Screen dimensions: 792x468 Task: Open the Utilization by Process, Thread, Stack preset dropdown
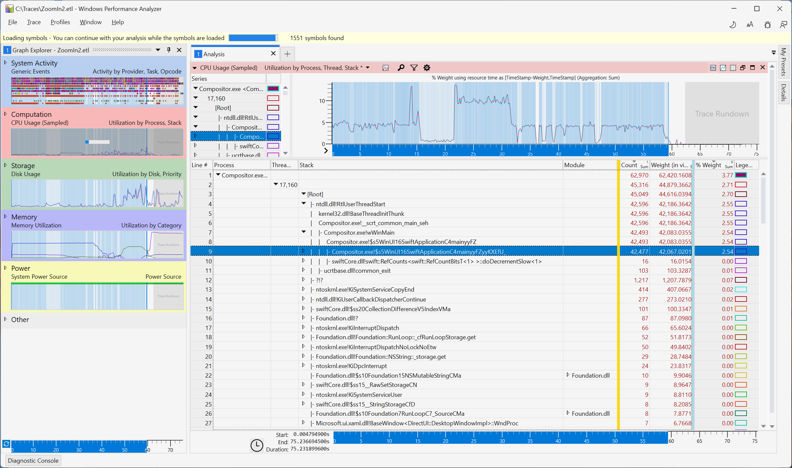click(x=368, y=68)
